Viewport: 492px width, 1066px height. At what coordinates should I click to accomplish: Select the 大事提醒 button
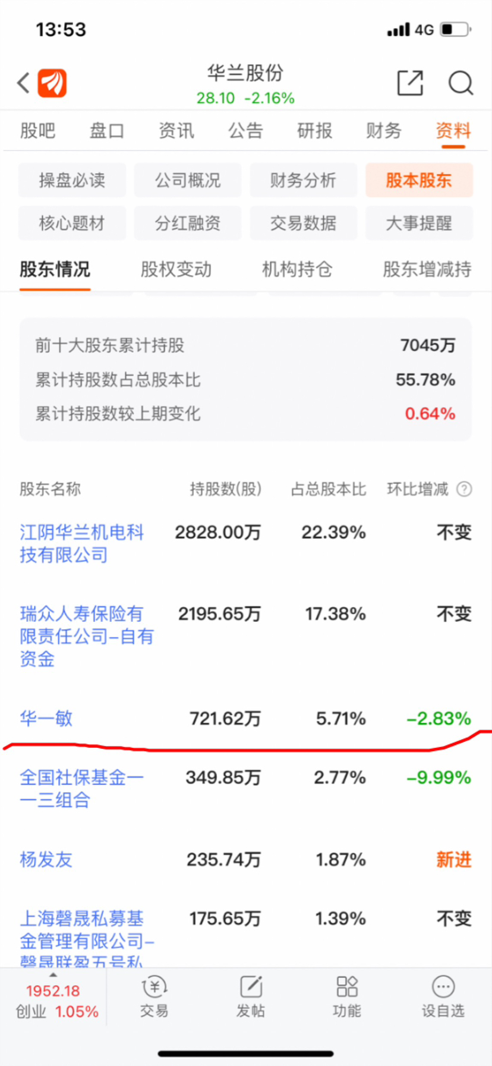(419, 223)
